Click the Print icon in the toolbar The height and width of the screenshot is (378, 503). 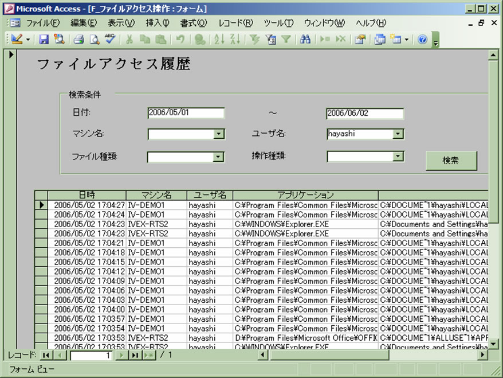click(79, 40)
